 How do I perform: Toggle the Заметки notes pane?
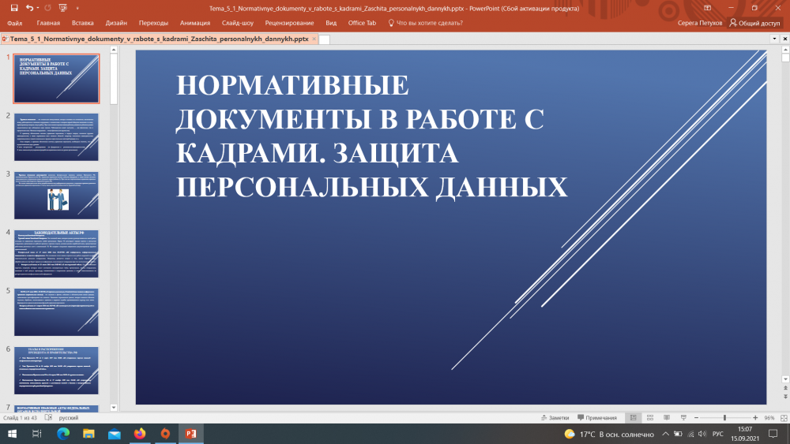coord(555,418)
